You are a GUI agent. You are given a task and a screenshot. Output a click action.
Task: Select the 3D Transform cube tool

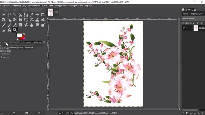[26, 20]
